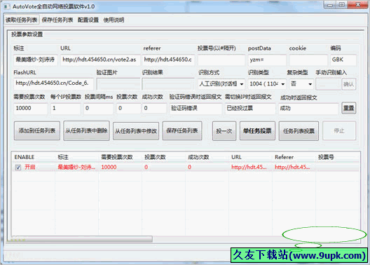Click the 保存任务列表 button below parameters

pos(182,131)
